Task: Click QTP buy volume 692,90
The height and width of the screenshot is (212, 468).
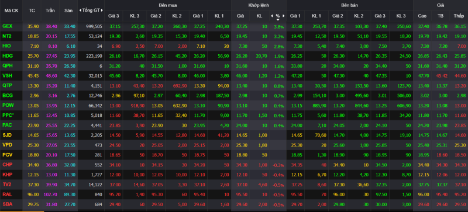Action: coord(180,86)
